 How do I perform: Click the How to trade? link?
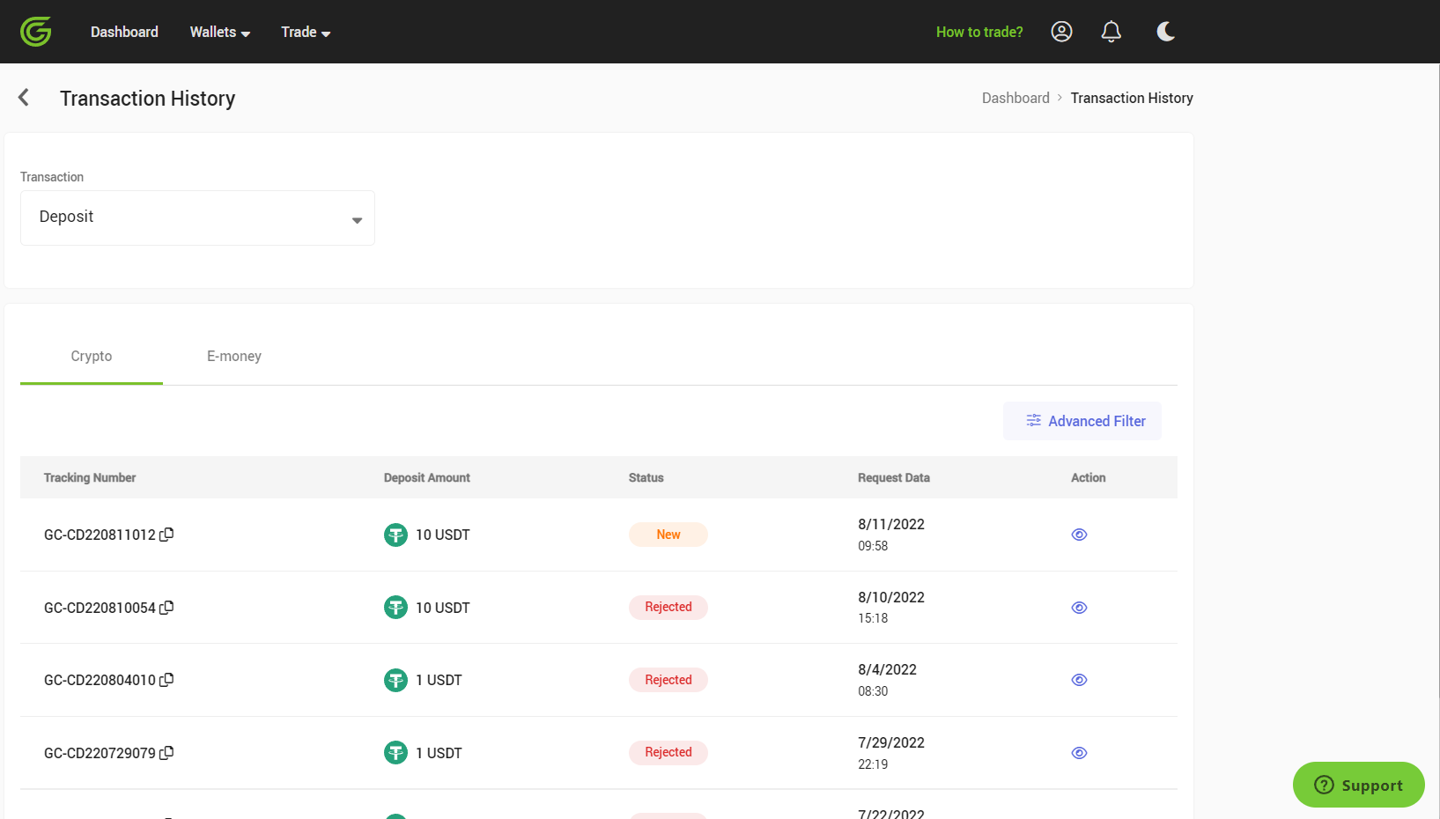[979, 32]
